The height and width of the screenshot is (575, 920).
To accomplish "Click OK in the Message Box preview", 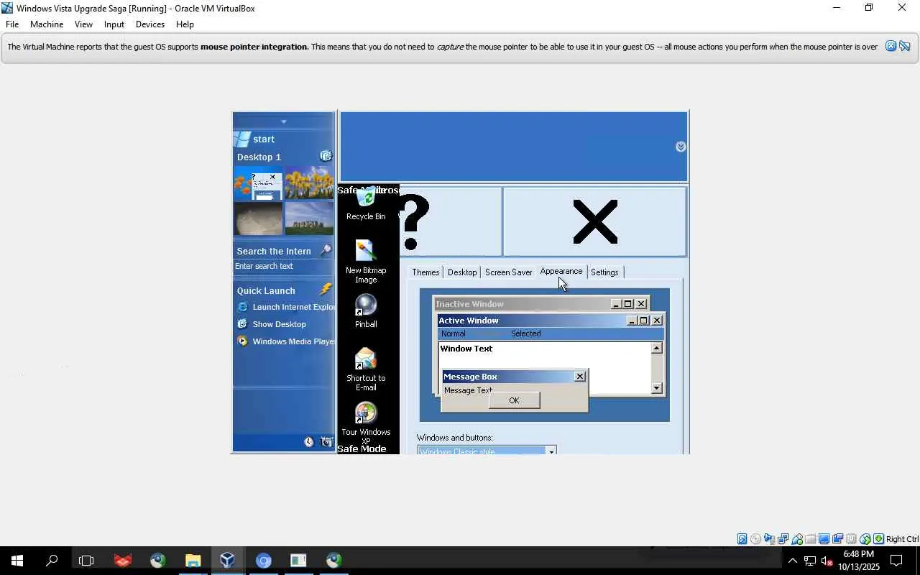I will [x=514, y=400].
